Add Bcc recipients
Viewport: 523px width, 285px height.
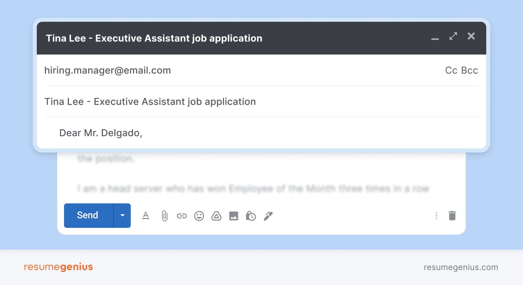pos(470,70)
